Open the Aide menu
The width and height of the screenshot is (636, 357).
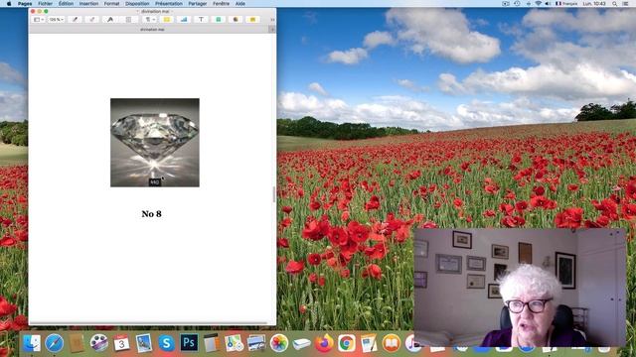click(x=240, y=3)
